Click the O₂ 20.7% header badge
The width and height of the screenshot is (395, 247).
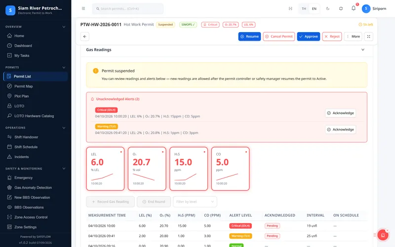click(x=231, y=25)
